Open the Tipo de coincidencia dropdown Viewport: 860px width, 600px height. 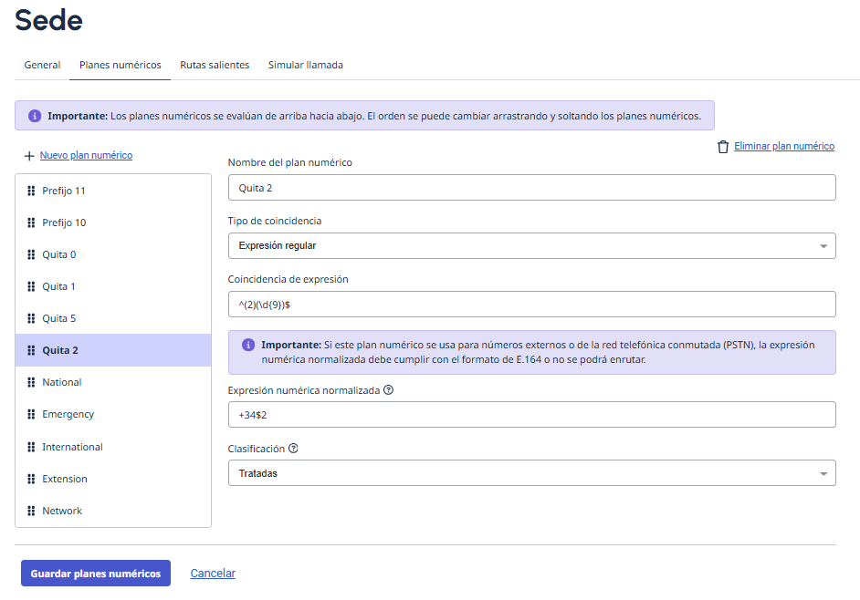click(531, 245)
